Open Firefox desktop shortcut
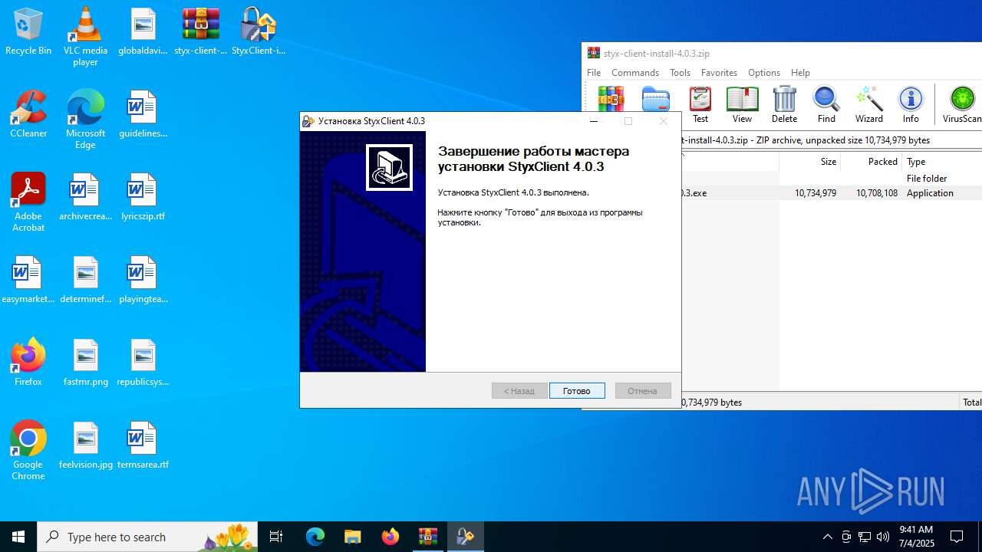982x552 pixels. (x=28, y=363)
